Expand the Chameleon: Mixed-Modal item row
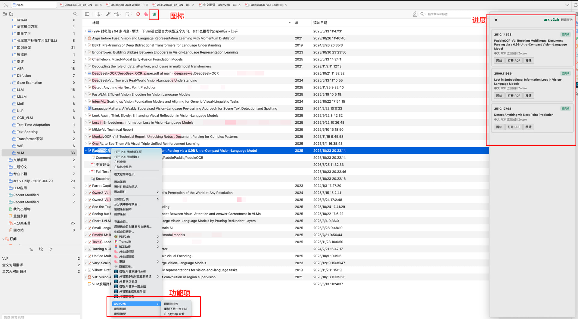This screenshot has height=319, width=578. point(86,59)
